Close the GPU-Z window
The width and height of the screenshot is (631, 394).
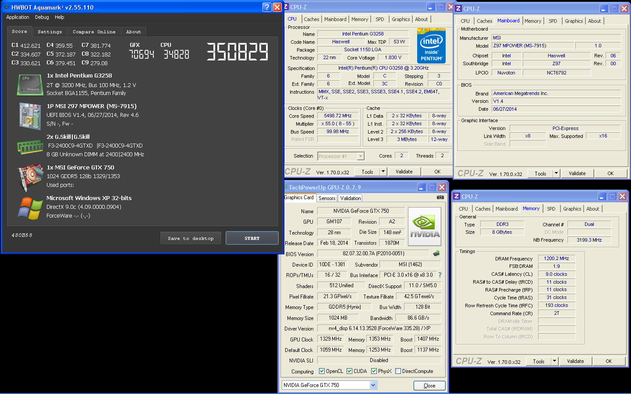click(442, 187)
